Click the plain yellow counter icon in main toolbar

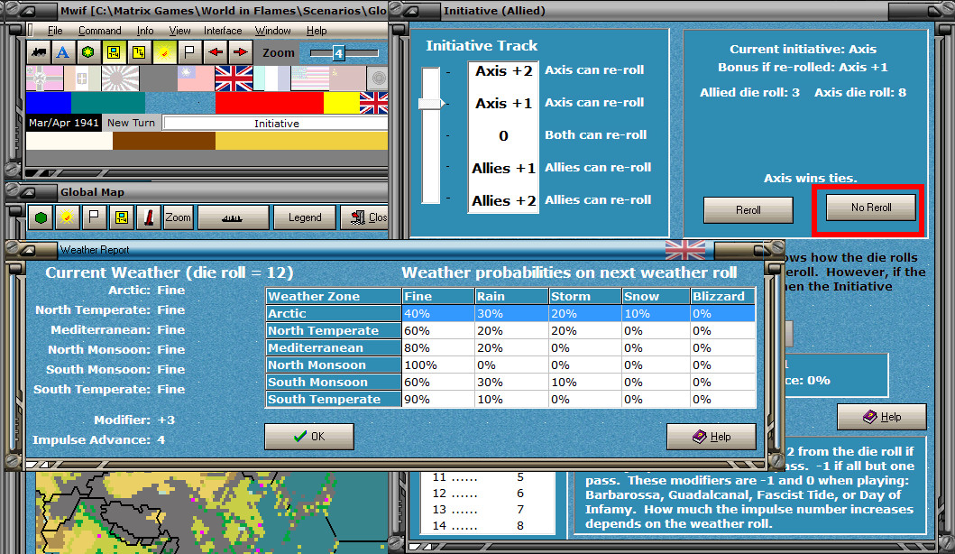tap(139, 52)
